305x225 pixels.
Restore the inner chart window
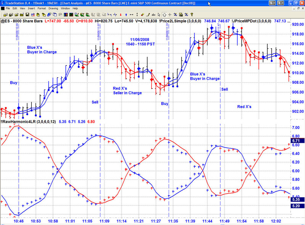298,8
